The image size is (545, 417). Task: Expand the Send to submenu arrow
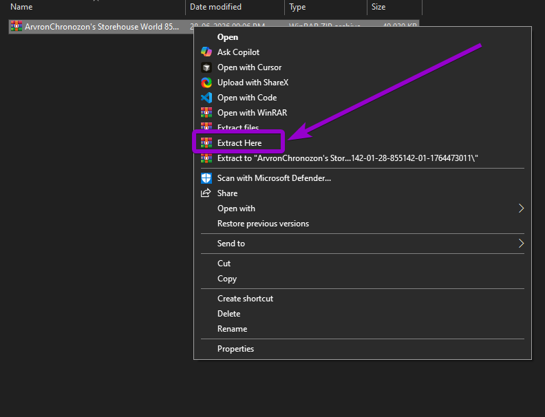click(x=521, y=244)
